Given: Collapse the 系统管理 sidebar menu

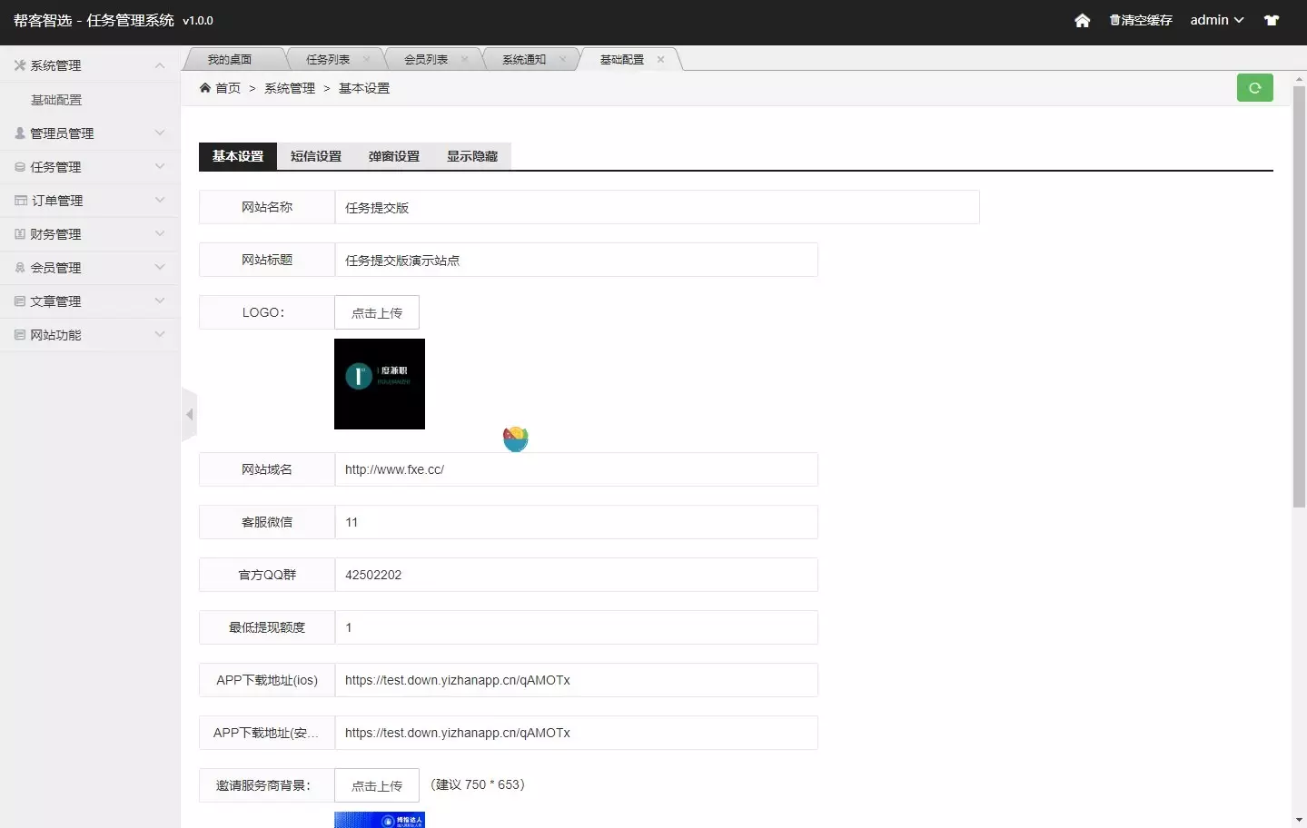Looking at the screenshot, I should [x=90, y=65].
